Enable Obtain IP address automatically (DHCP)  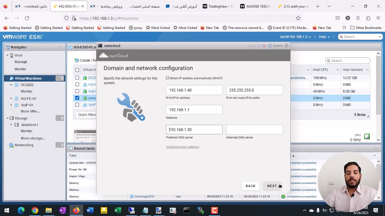coord(167,78)
